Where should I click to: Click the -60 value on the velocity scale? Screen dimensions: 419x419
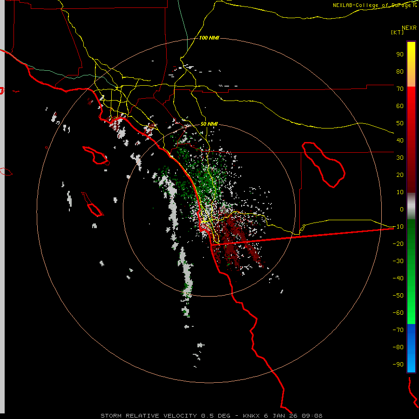pyautogui.click(x=398, y=313)
